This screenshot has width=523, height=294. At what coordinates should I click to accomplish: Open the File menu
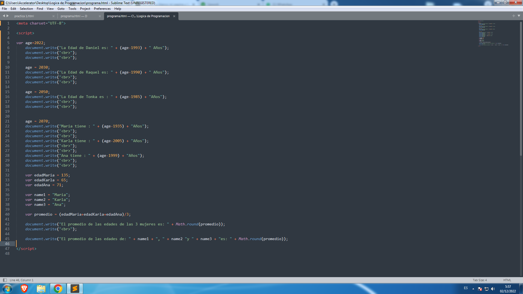click(4, 9)
